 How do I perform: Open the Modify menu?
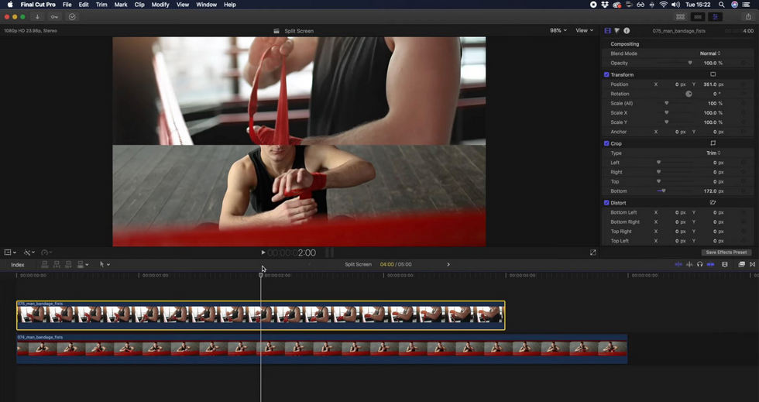(x=160, y=5)
